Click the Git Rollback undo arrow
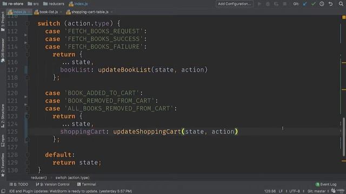Image resolution: width=346 pixels, height=194 pixels. click(x=330, y=4)
